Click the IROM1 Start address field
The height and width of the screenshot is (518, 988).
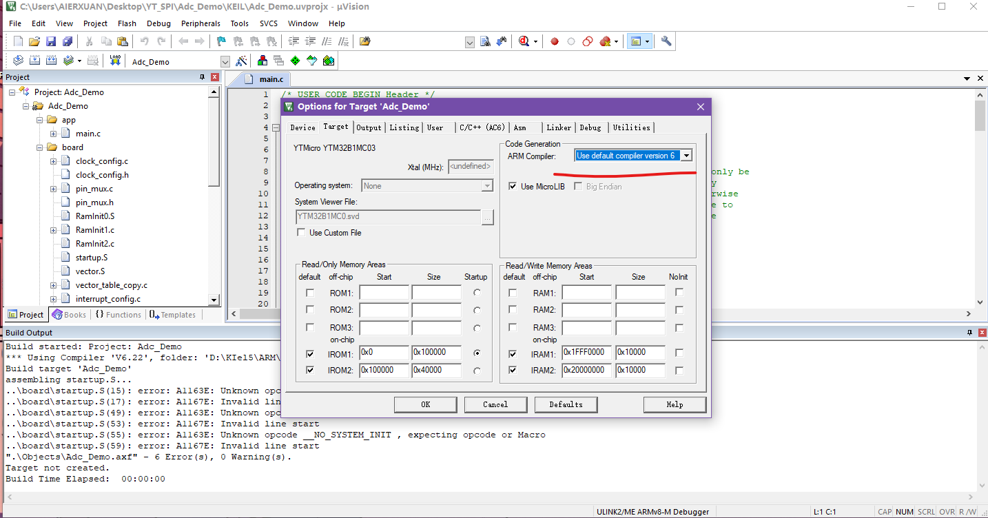(x=384, y=353)
